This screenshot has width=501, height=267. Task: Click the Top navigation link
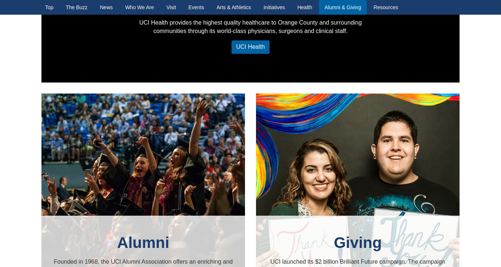(49, 7)
